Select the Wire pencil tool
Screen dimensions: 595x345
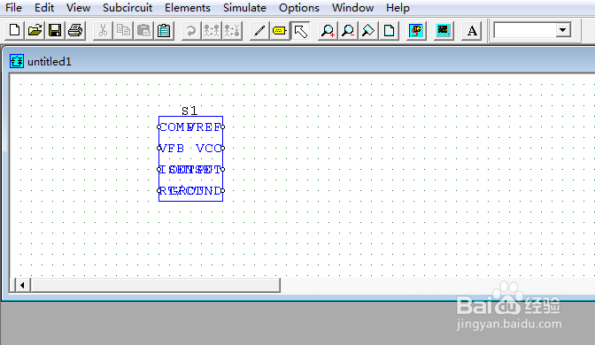coord(259,30)
